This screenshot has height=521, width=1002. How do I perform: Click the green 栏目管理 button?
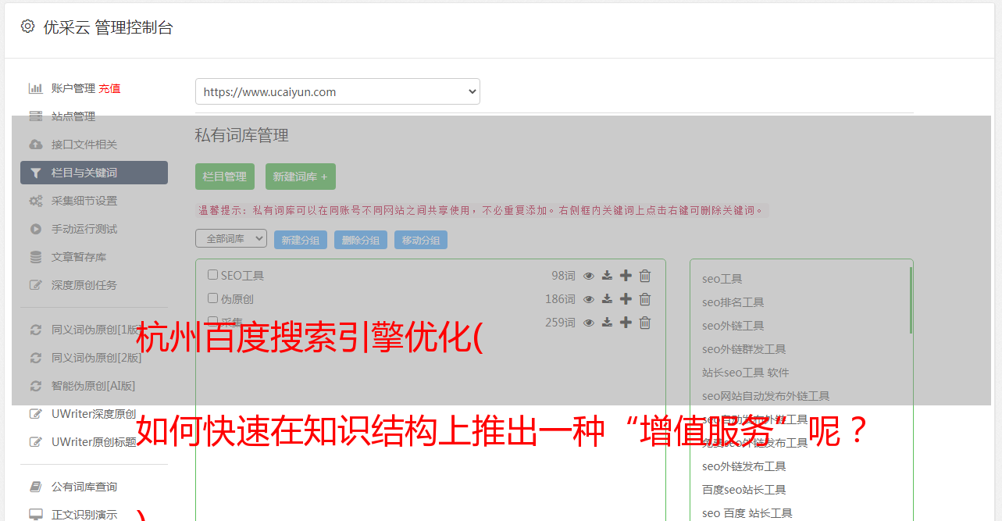pos(225,177)
